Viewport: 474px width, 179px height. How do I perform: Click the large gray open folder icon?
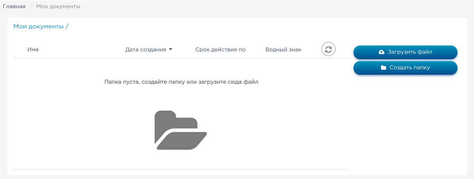pos(181,130)
